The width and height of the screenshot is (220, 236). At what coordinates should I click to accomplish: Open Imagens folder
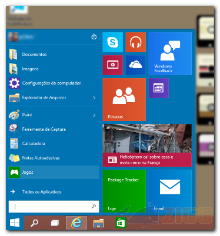coord(54,69)
